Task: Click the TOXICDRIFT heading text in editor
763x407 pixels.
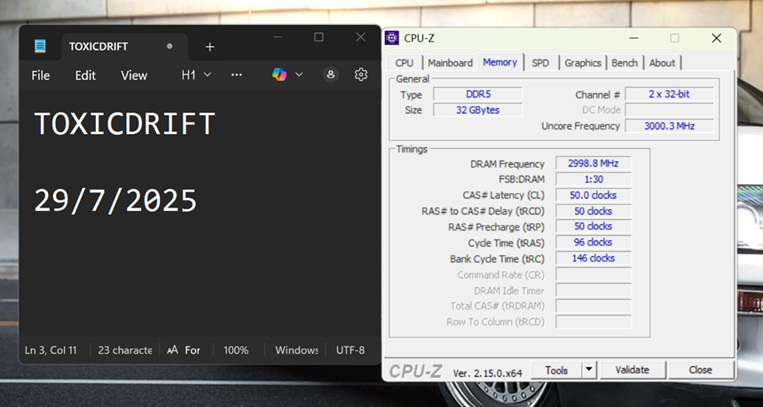Action: pos(124,123)
